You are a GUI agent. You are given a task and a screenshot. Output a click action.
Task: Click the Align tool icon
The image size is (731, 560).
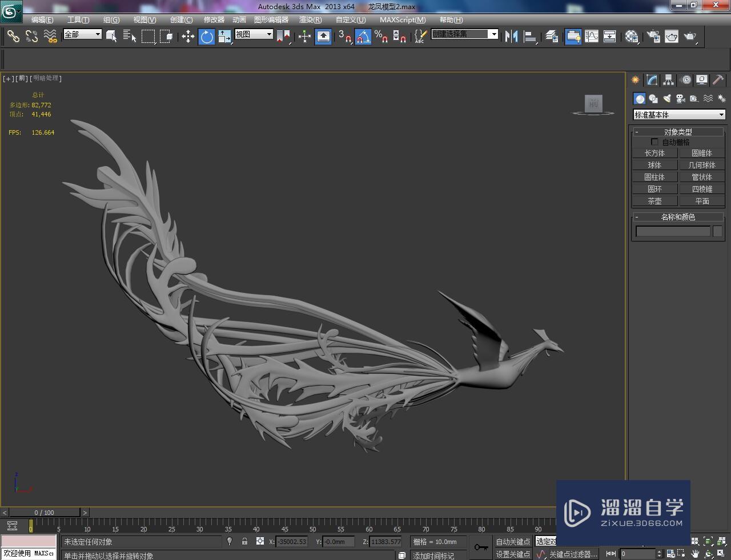pyautogui.click(x=531, y=37)
